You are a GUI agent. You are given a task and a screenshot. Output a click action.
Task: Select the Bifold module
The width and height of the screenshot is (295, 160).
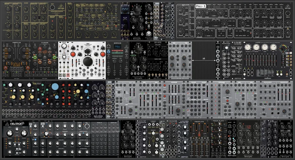pyautogui.click(x=64, y=60)
